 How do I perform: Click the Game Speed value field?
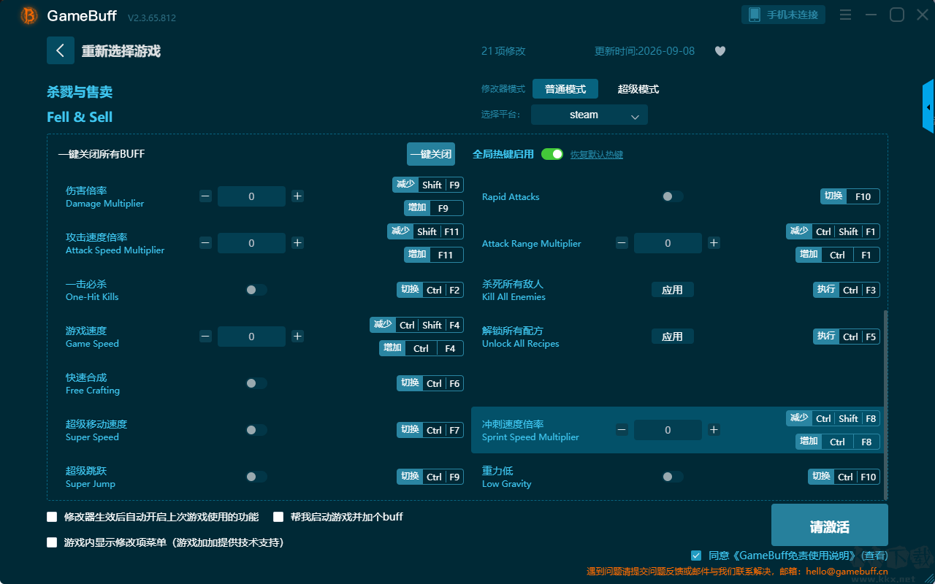251,337
